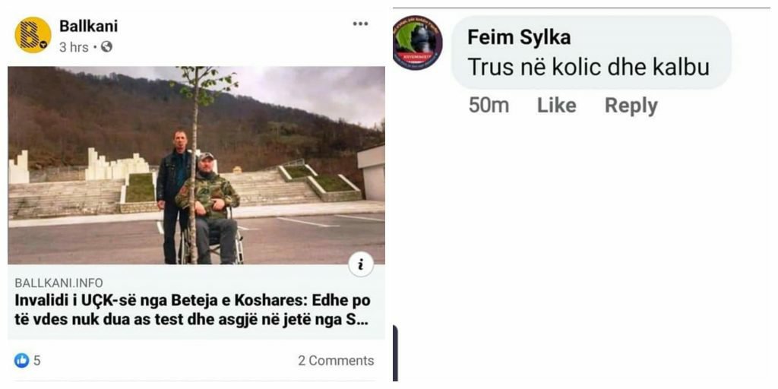778x389 pixels.
Task: Click the BALLKANI.INFO domain label
Action: tap(59, 283)
